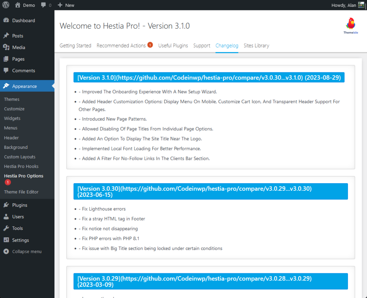Open the Customize submenu item
This screenshot has height=298, width=367.
click(x=14, y=109)
